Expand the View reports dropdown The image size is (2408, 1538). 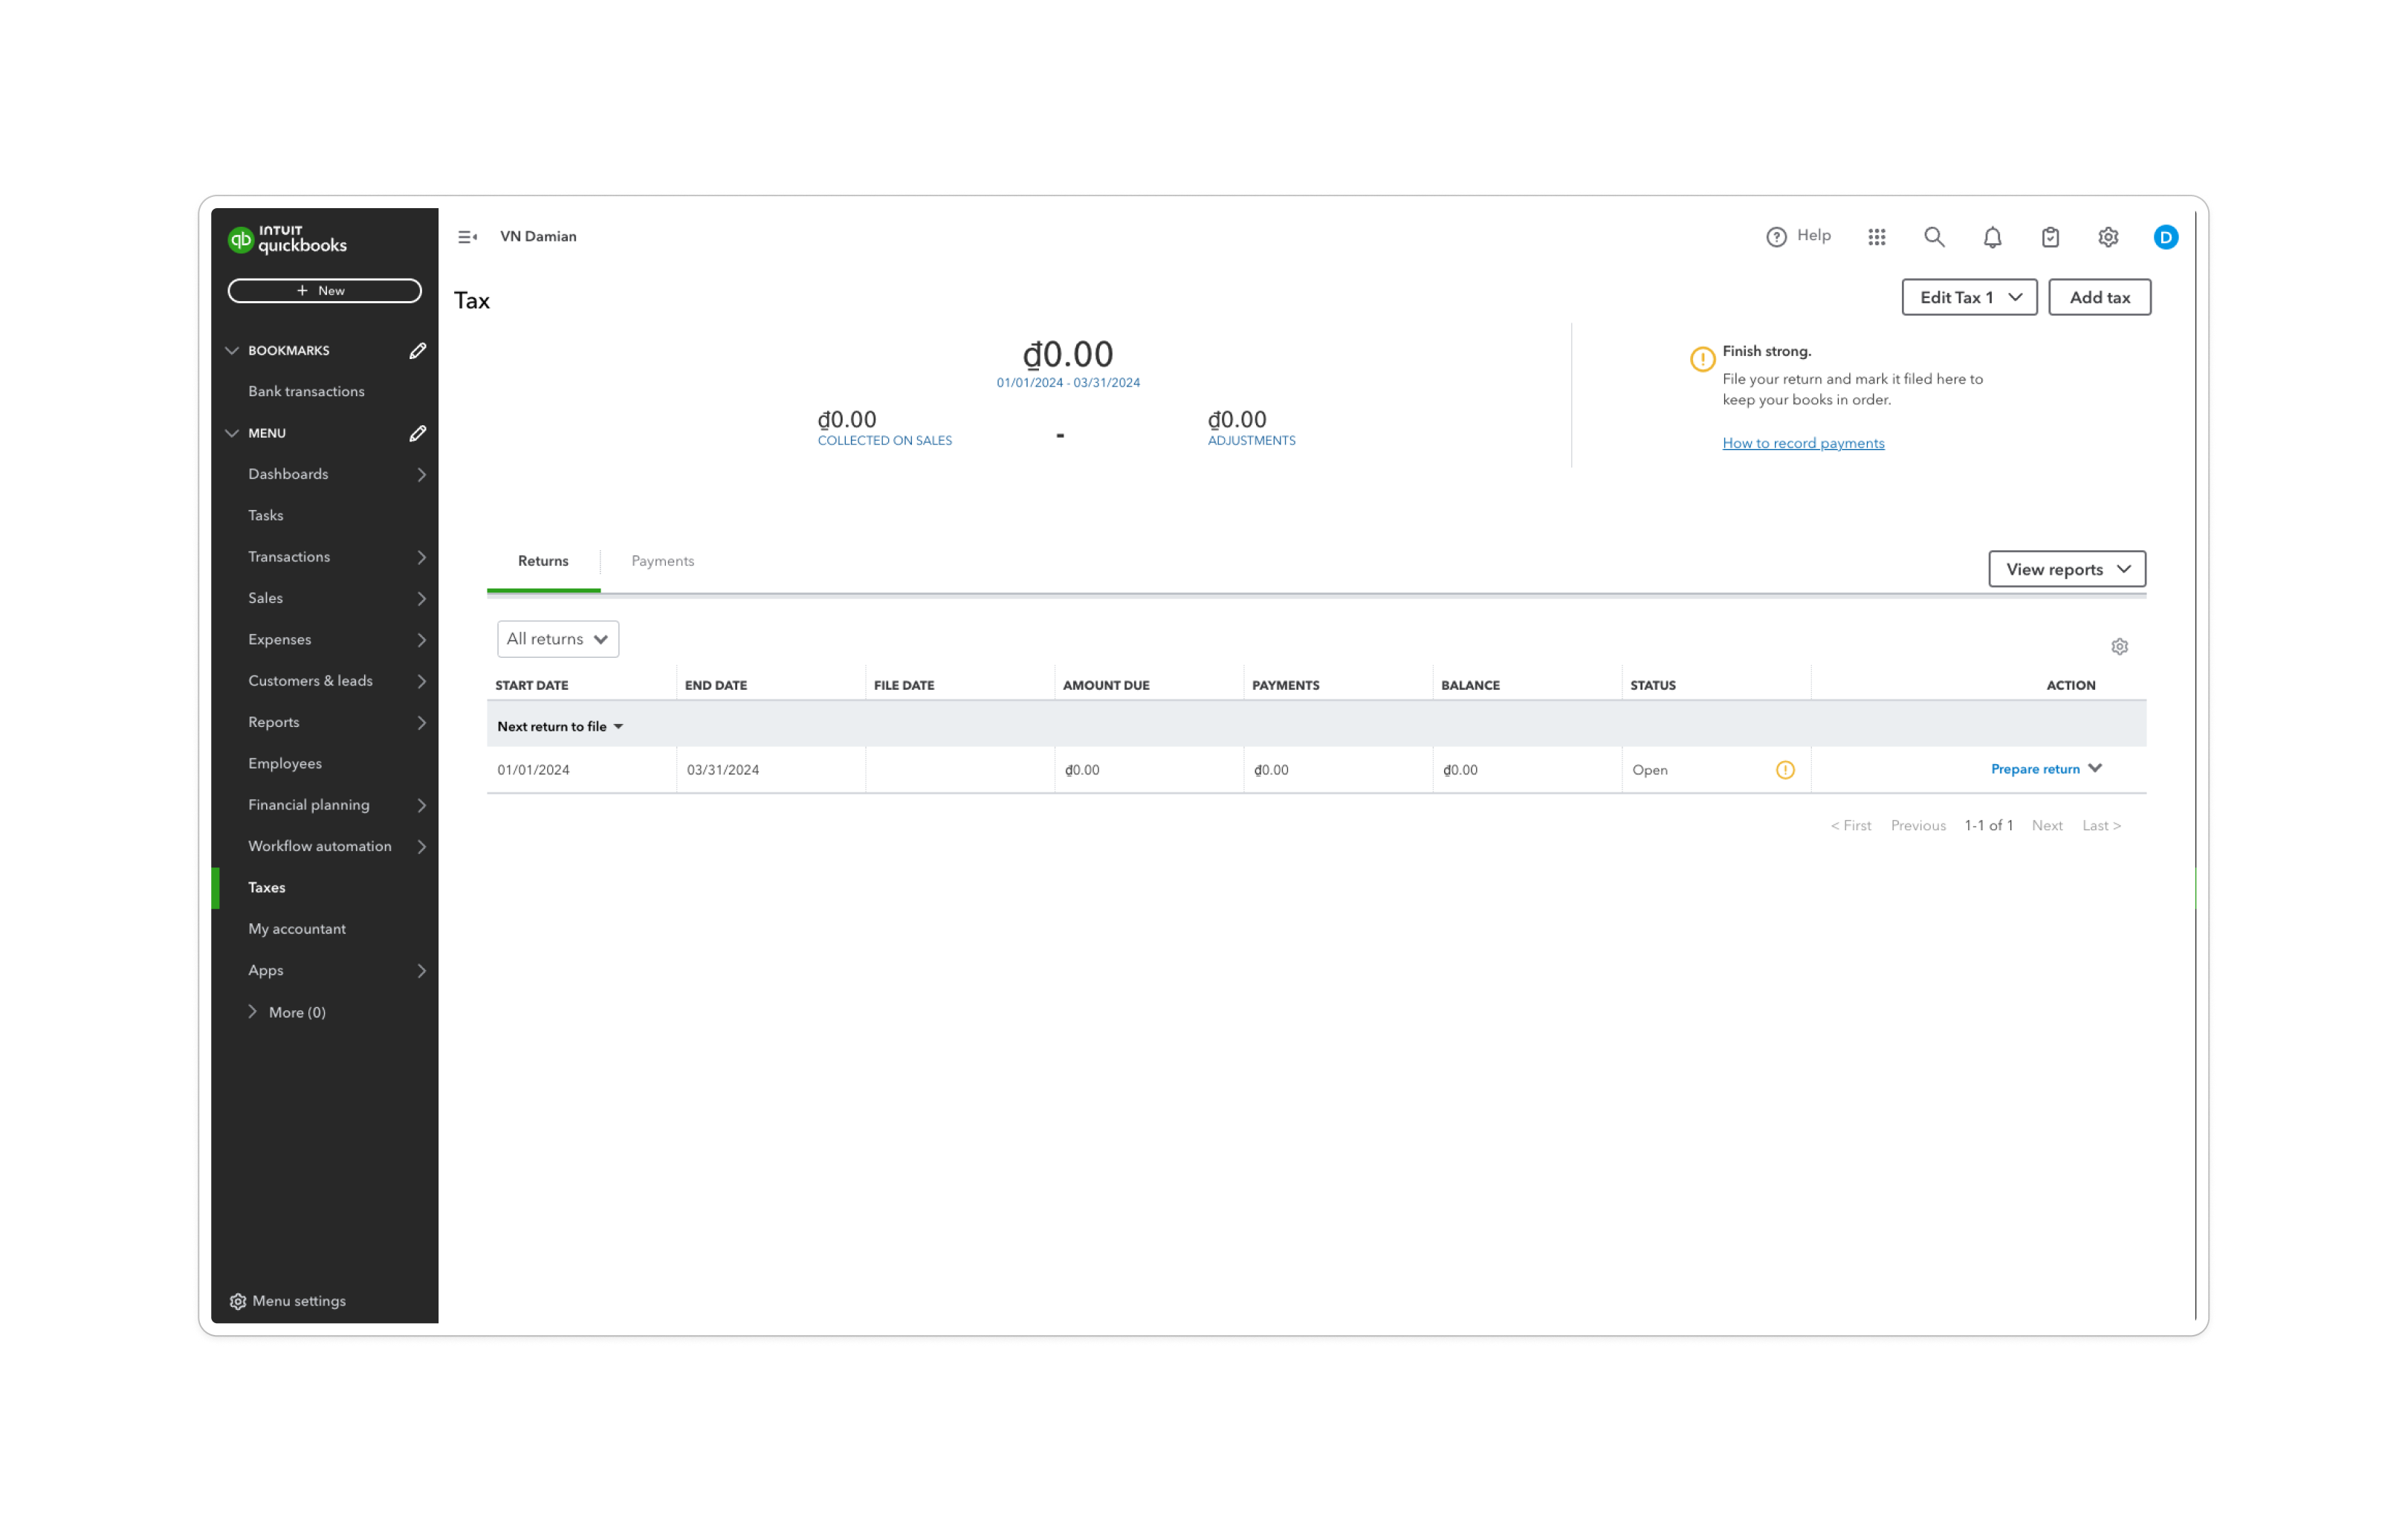click(x=2066, y=569)
